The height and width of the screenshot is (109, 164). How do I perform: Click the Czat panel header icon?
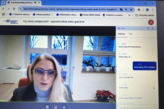(119, 28)
